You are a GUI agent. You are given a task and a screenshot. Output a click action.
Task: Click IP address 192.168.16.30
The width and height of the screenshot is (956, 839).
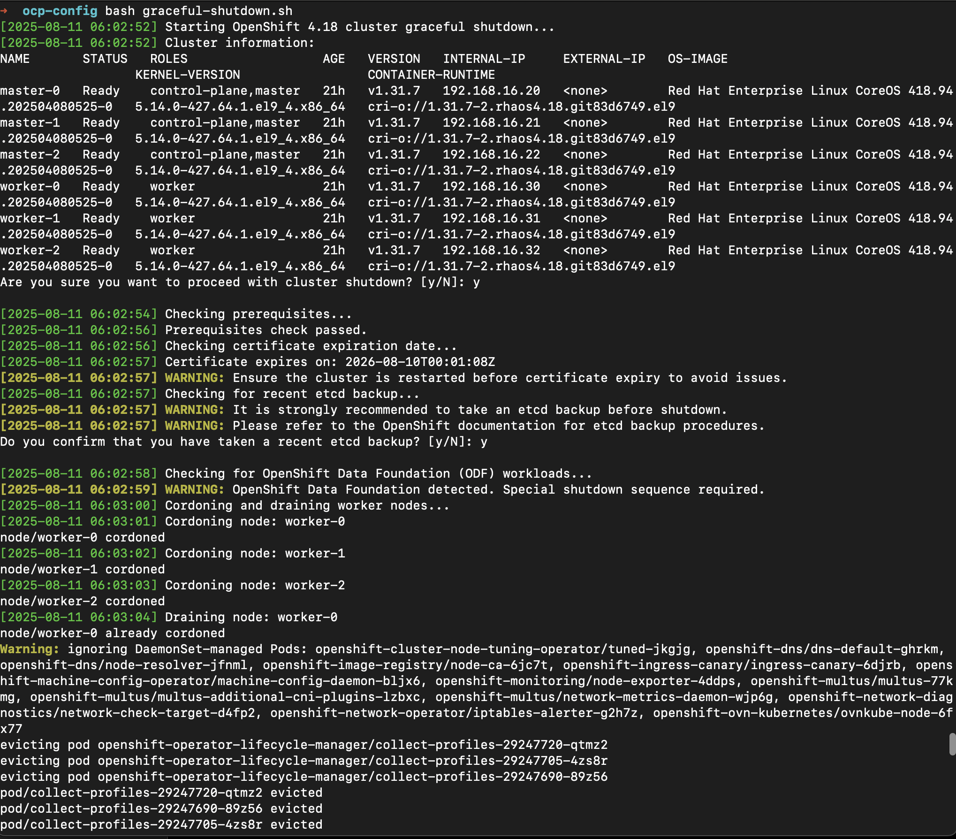[492, 186]
